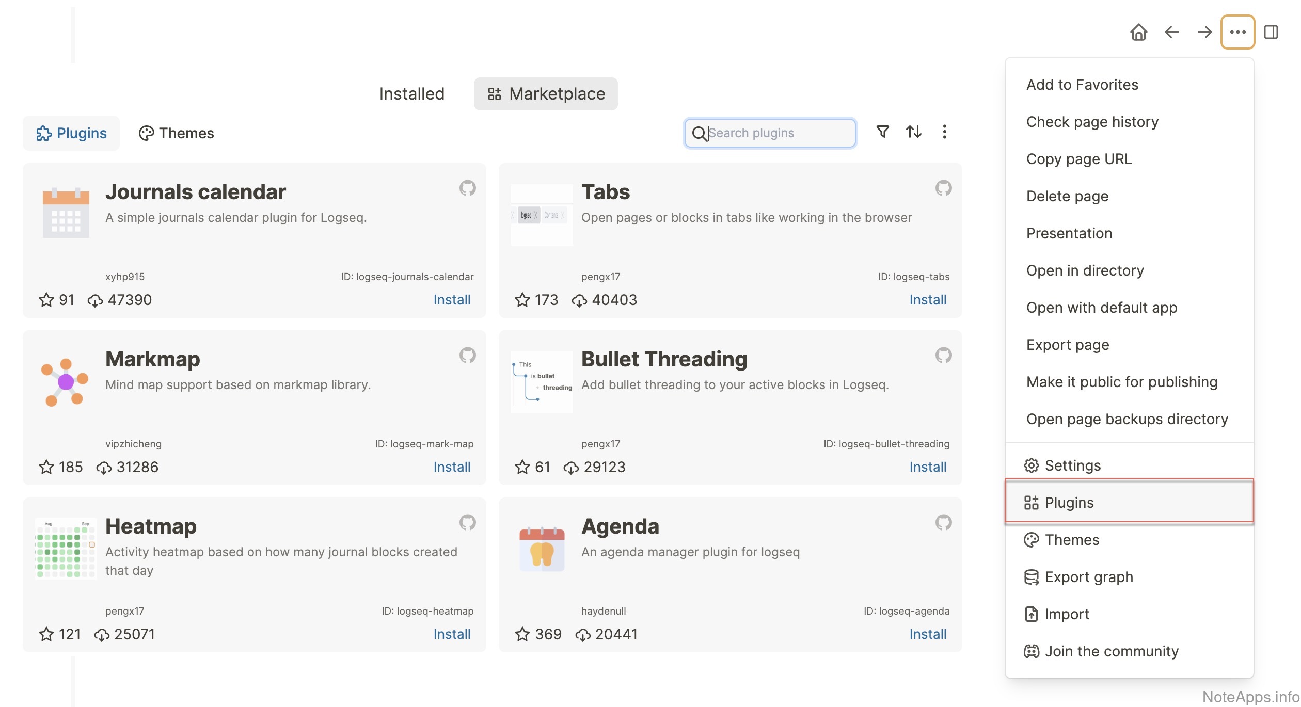Click the Markmap plugin logo thumbnail

(66, 382)
